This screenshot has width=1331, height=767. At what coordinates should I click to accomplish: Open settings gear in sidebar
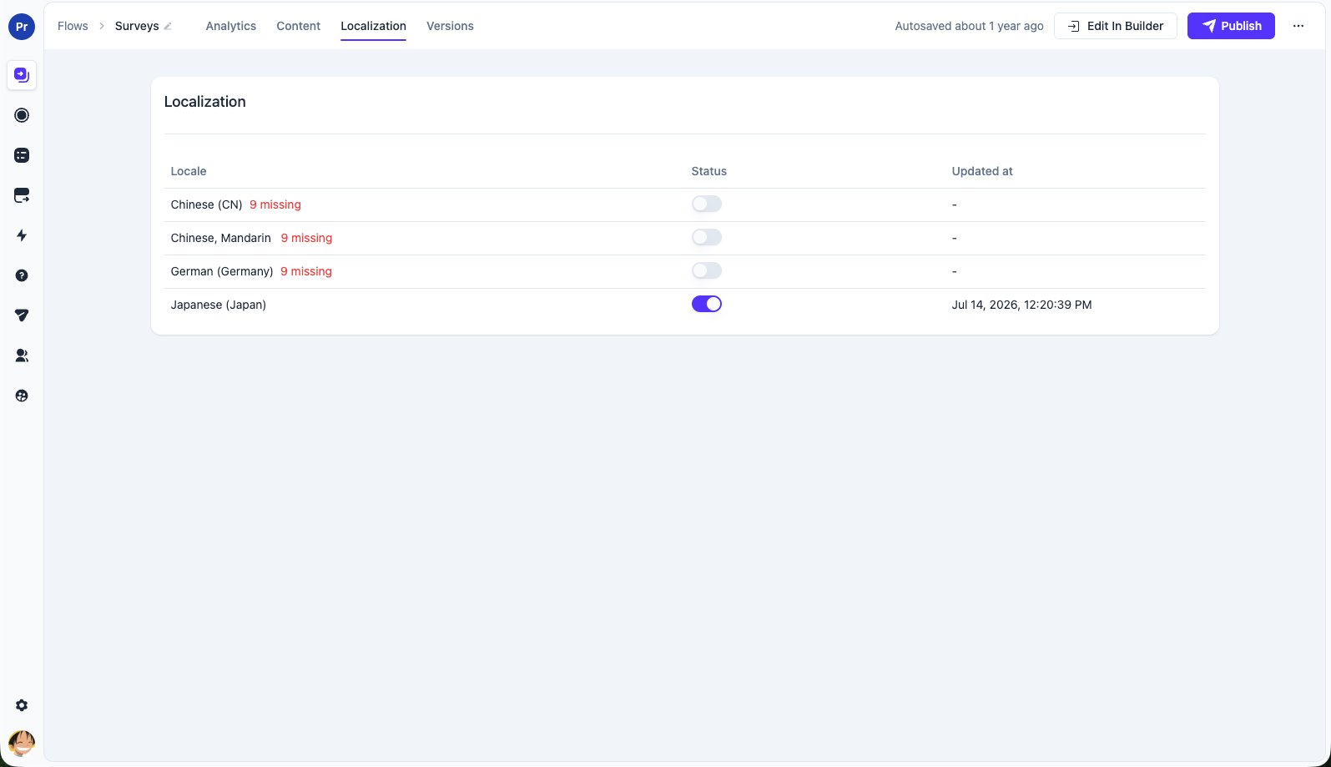click(x=22, y=705)
